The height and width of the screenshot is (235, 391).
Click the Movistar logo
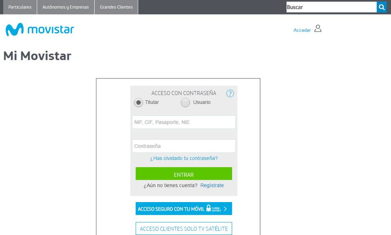pyautogui.click(x=40, y=30)
